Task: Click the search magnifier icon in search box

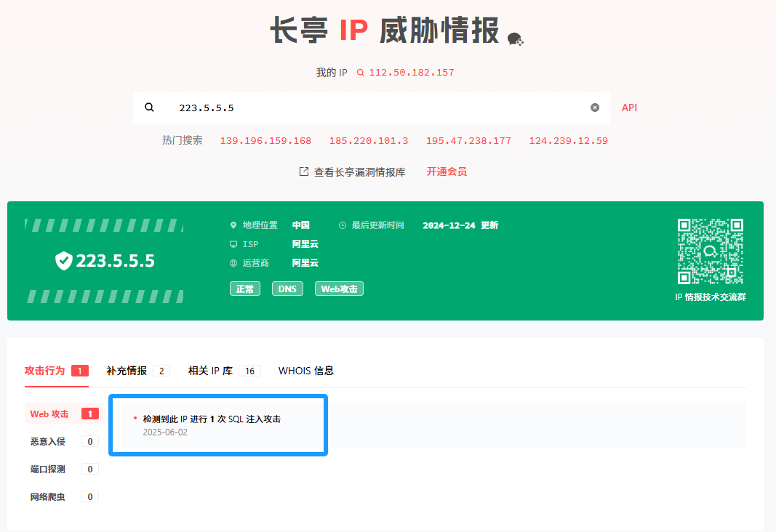Action: click(x=149, y=108)
